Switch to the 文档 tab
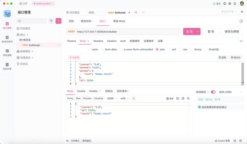Image resolution: width=247 pixels, height=144 pixels. (x=71, y=21)
